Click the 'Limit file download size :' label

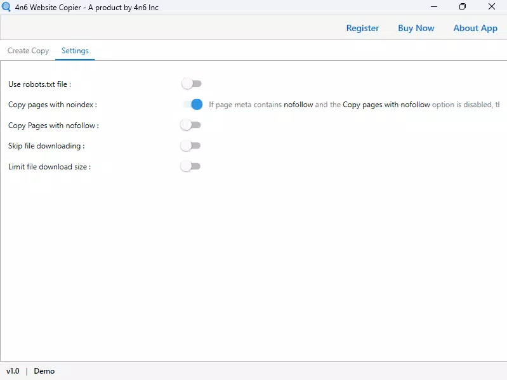49,167
